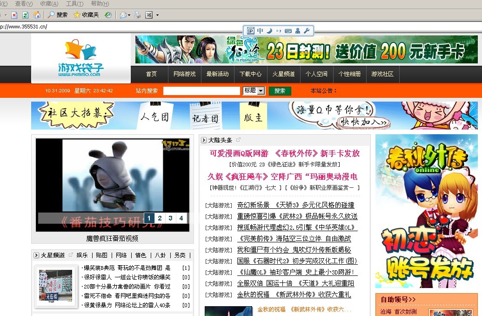The width and height of the screenshot is (482, 316).
Task: Open IME settings wrench icon
Action: (x=307, y=31)
